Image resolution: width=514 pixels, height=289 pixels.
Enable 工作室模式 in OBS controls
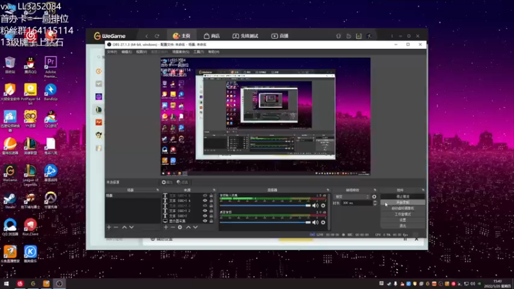[403, 215]
